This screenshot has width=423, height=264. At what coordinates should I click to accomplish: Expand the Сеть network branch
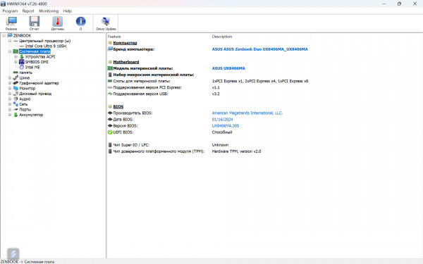click(x=10, y=104)
